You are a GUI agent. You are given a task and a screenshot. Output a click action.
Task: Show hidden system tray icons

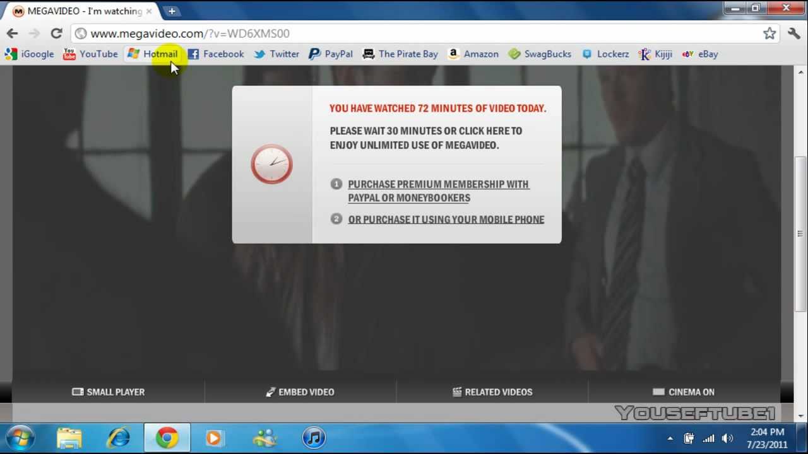(x=670, y=438)
